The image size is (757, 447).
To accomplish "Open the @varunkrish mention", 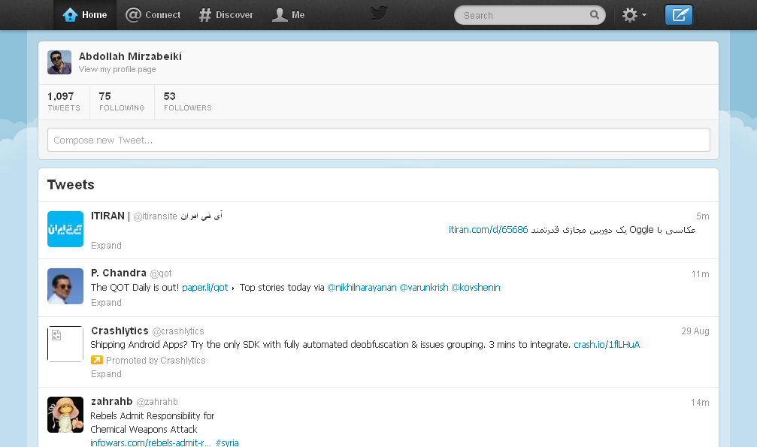I will point(424,288).
